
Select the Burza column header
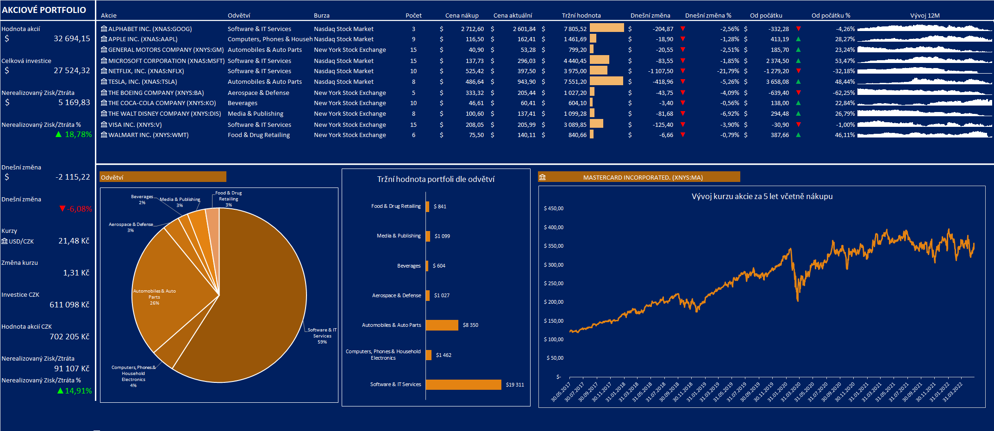pos(322,15)
